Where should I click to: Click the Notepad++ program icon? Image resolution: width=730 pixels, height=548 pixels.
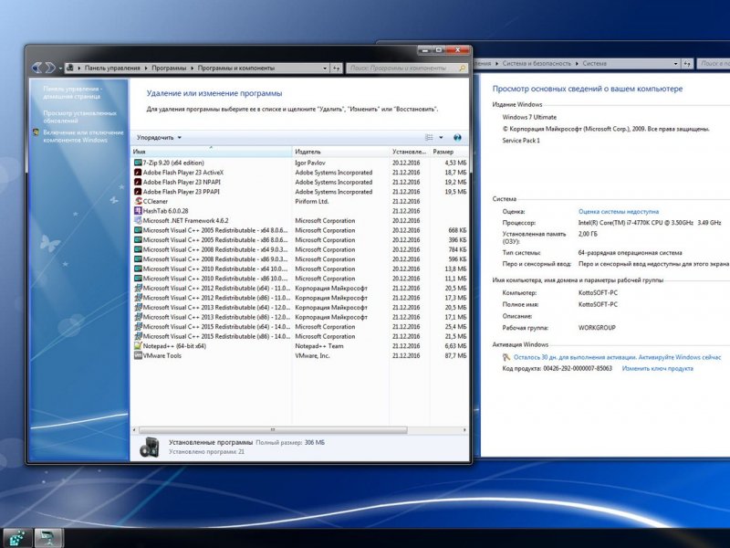point(138,346)
